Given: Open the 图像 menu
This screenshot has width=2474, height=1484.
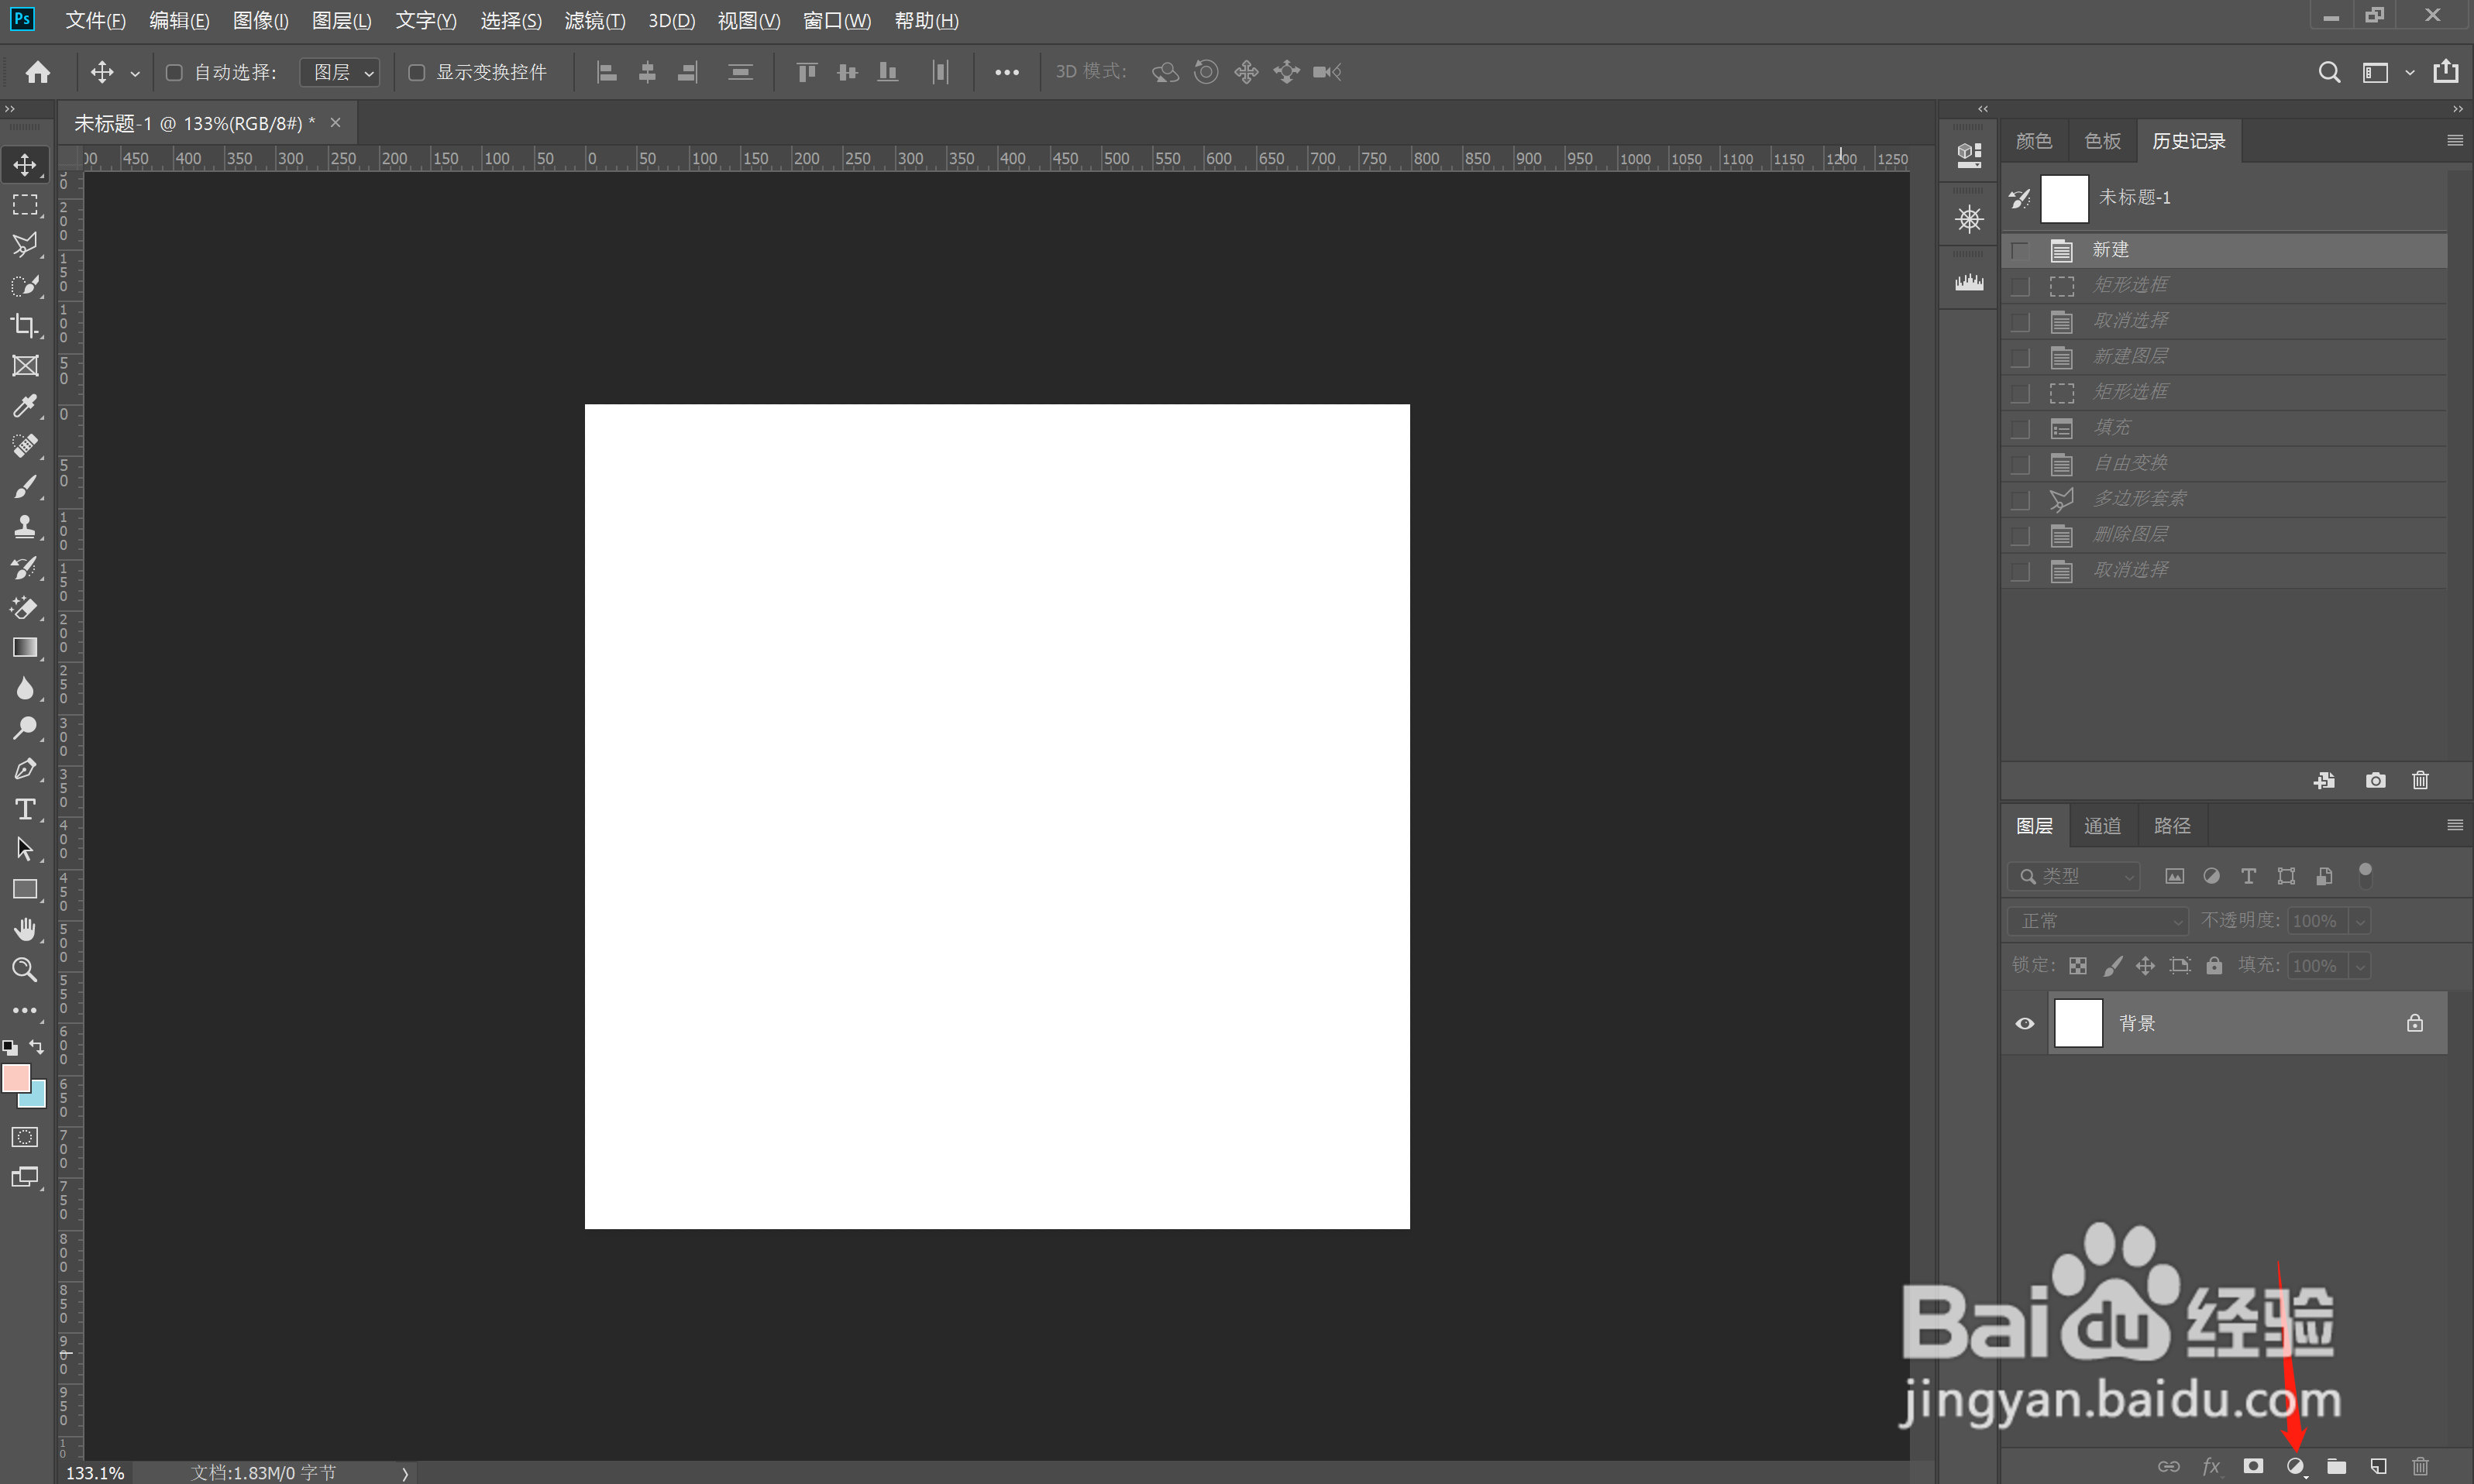Looking at the screenshot, I should 260,20.
